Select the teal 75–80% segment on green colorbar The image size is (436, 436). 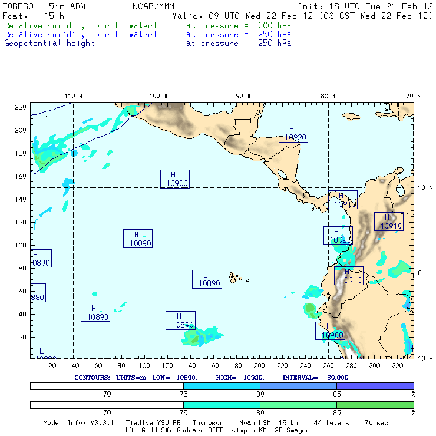click(x=222, y=405)
